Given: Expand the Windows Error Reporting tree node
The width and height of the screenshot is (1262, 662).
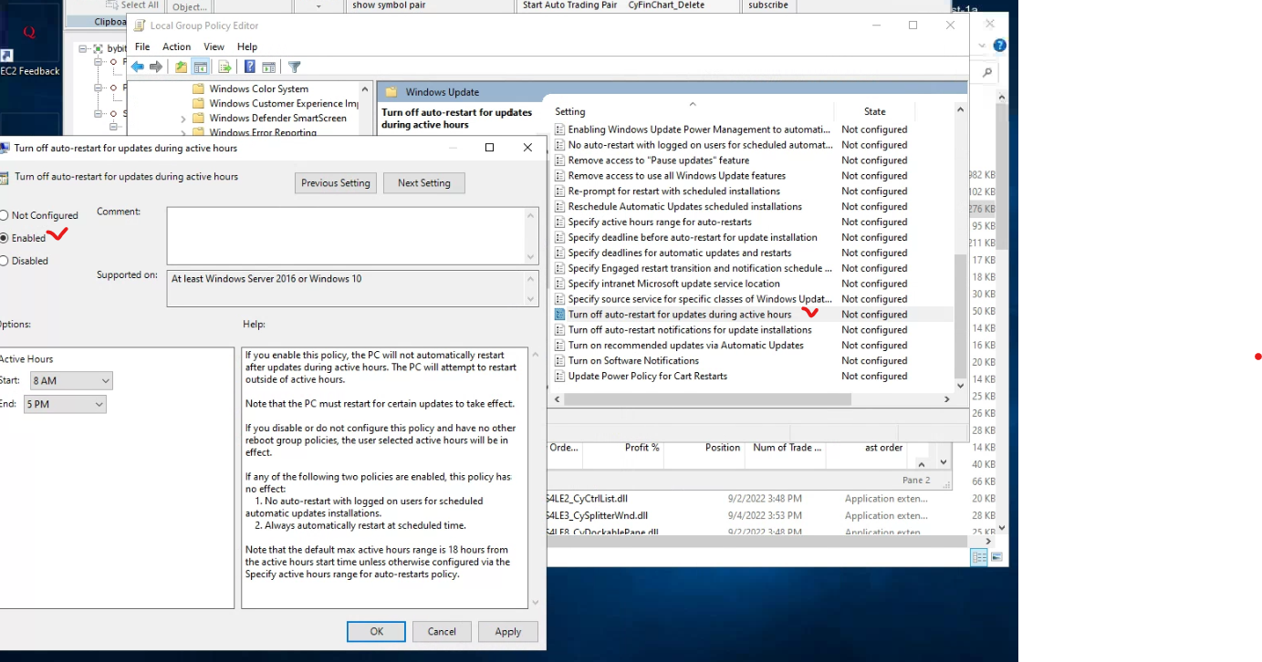Looking at the screenshot, I should (183, 133).
